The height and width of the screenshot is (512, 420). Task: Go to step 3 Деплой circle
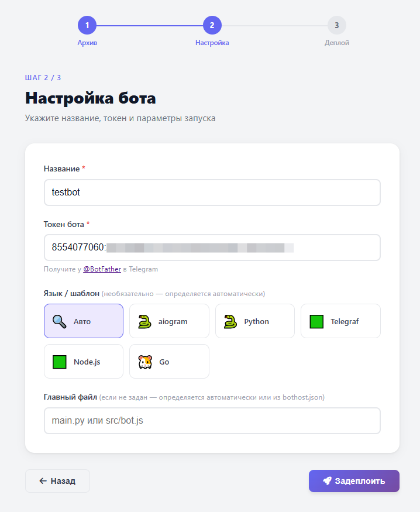click(337, 25)
